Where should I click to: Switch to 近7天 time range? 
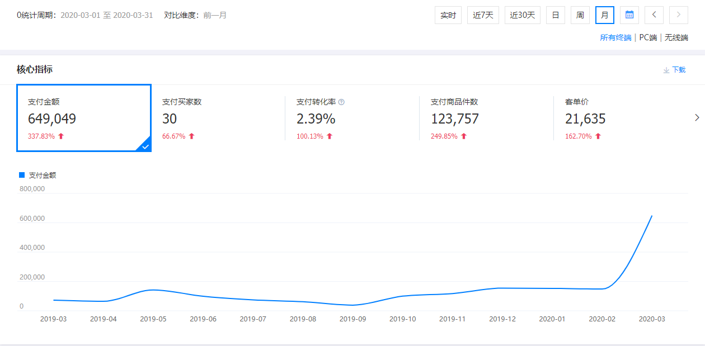click(483, 15)
